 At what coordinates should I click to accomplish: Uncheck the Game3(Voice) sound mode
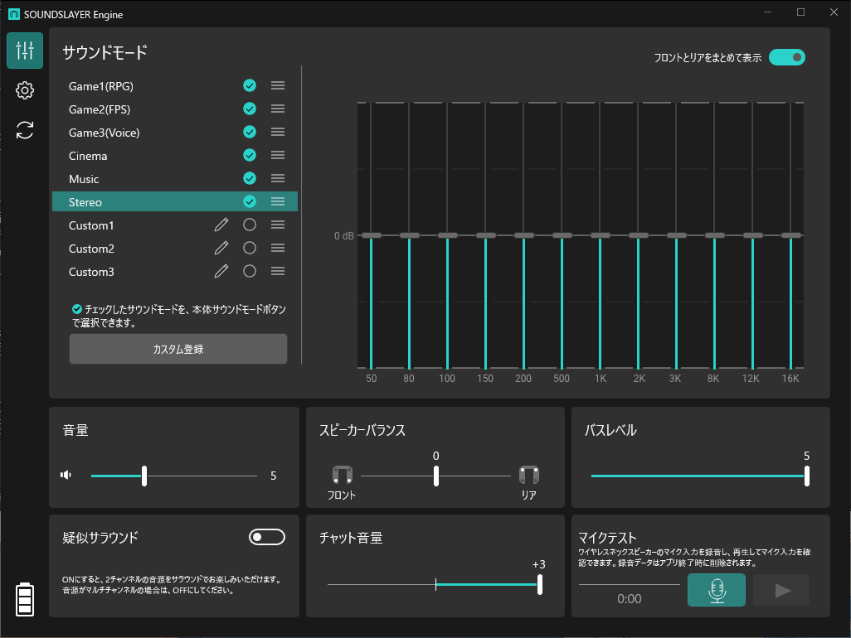coord(250,133)
